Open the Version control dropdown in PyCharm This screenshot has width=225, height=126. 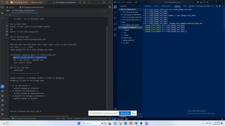[x=38, y=2]
